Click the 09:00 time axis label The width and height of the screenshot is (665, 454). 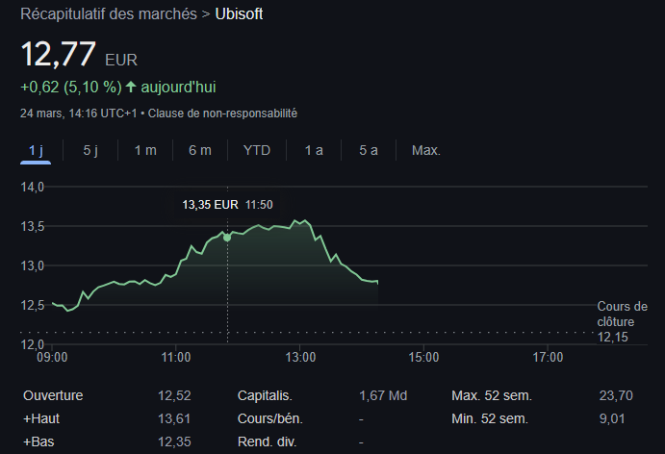[x=52, y=358]
